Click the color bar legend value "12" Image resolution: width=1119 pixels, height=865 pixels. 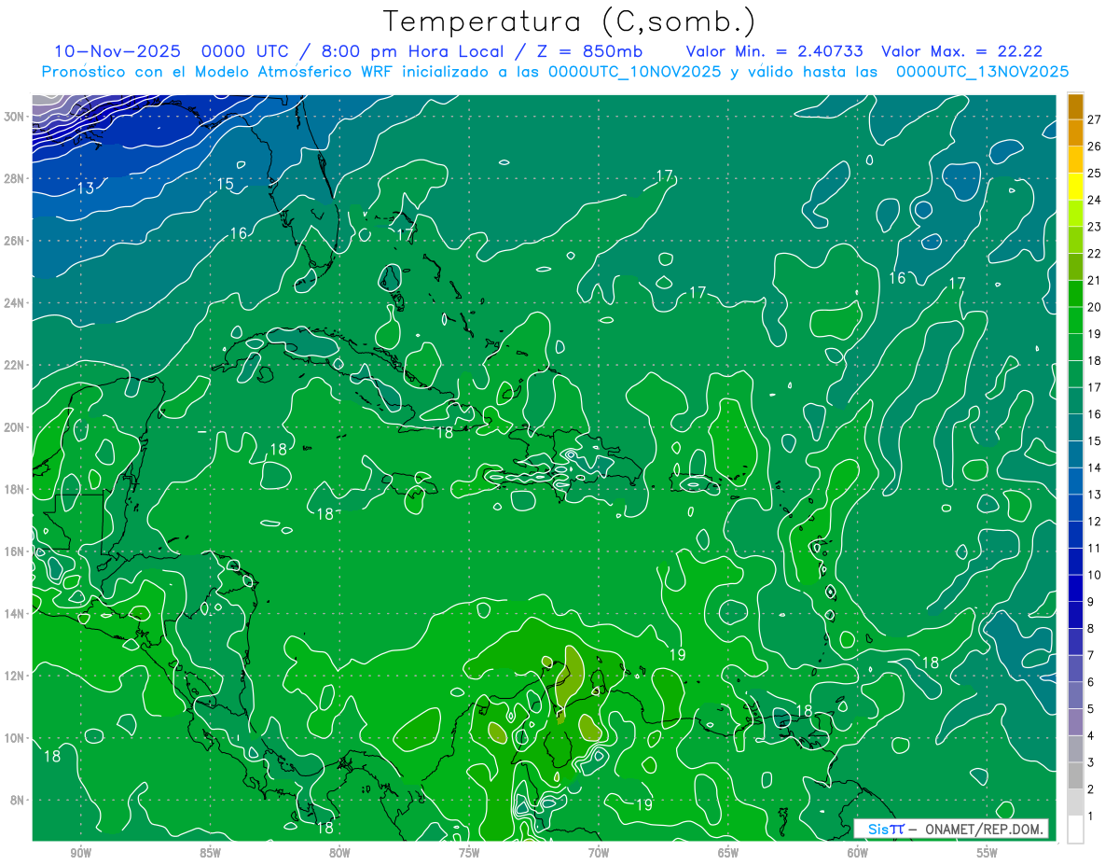[1095, 522]
